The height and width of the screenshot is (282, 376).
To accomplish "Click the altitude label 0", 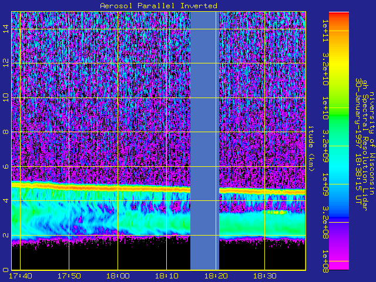I will tap(6, 270).
